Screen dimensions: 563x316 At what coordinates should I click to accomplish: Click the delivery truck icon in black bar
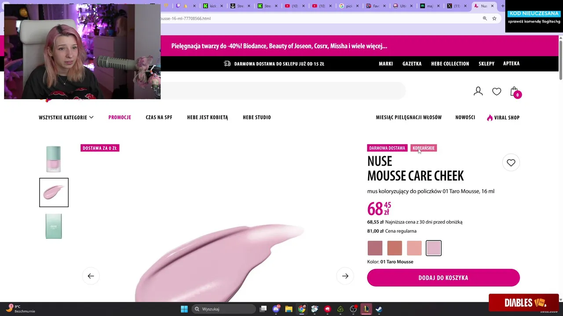[x=227, y=64]
